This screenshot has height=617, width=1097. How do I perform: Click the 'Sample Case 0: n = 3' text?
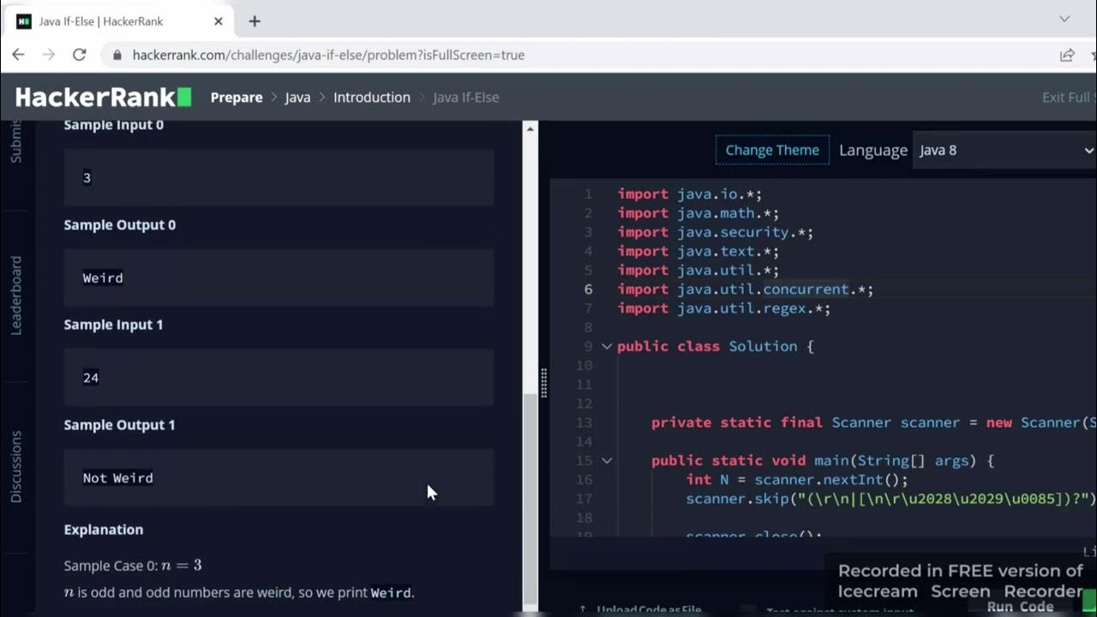133,566
